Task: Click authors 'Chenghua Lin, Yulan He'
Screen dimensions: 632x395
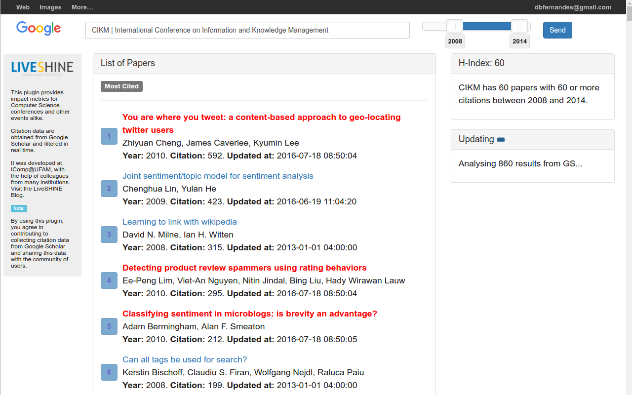Action: (169, 189)
